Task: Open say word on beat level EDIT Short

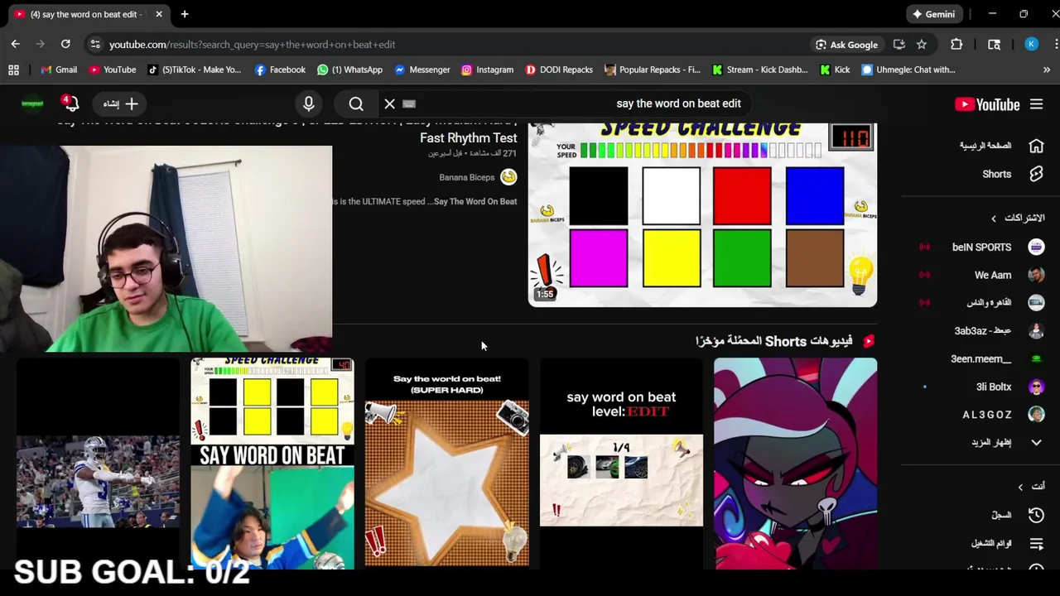Action: coord(621,464)
